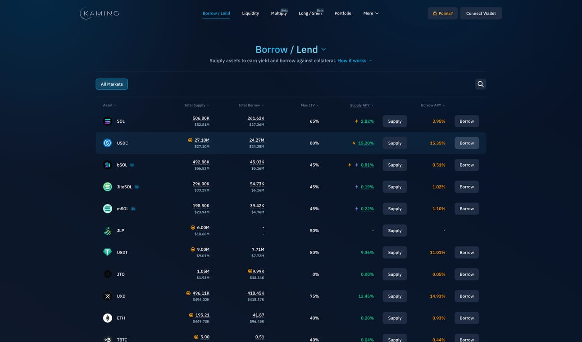Click the orange cap icon beside USDC total supply
Viewport: 582px width, 342px height.
[190, 140]
